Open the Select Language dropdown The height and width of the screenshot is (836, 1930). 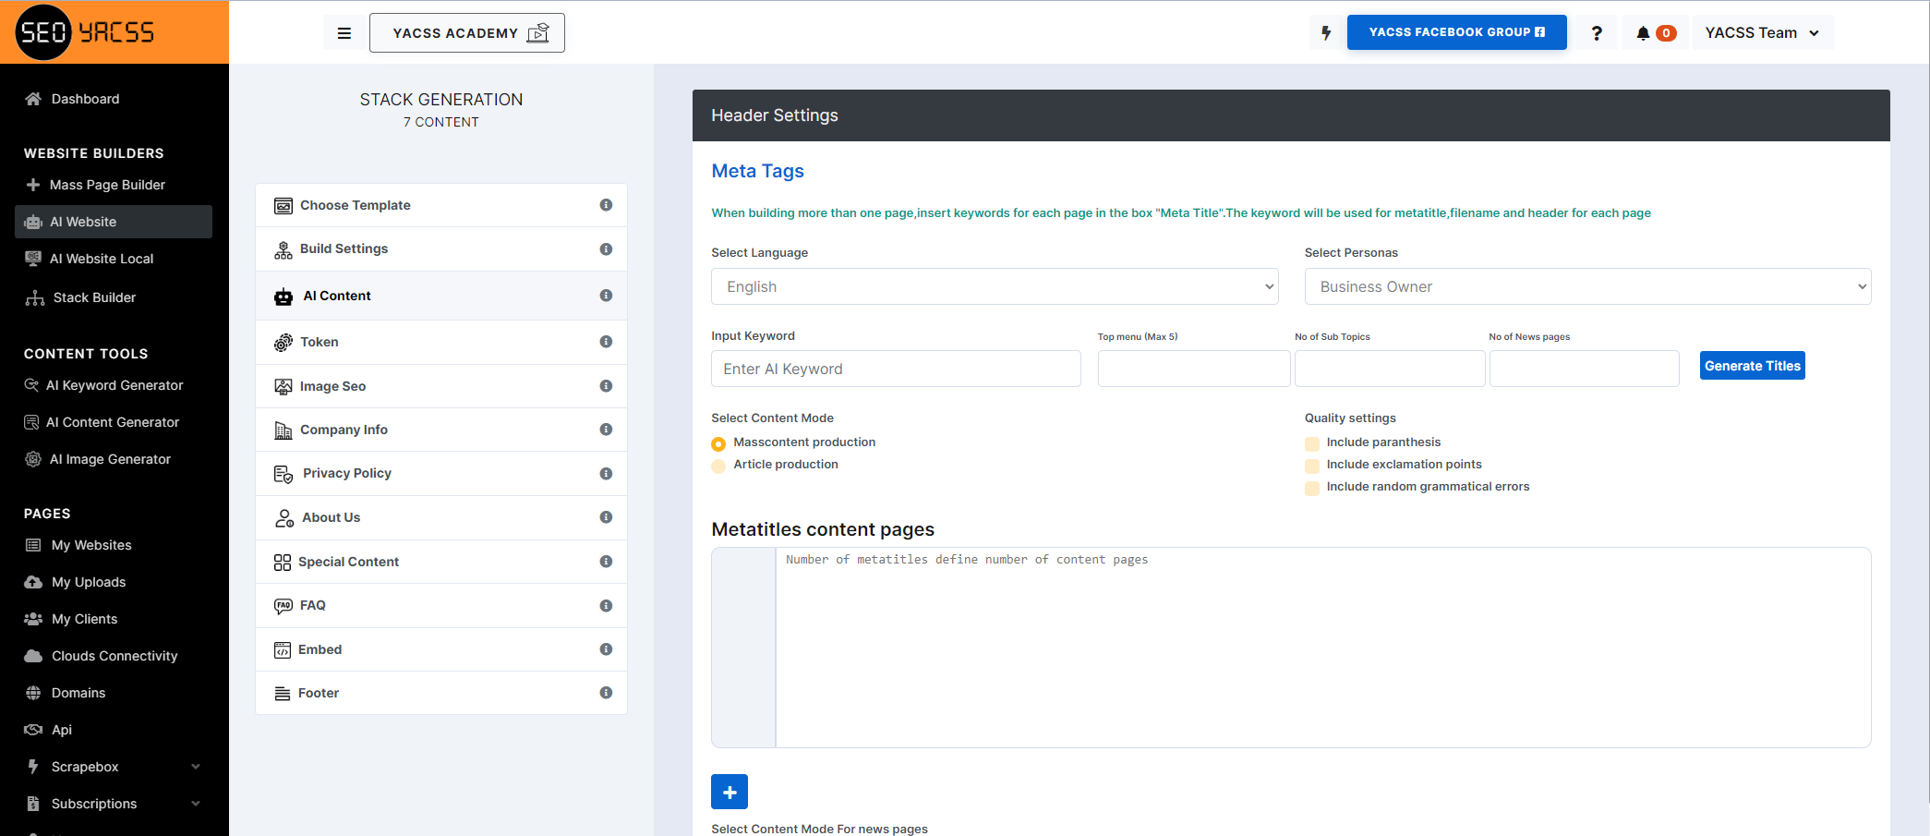coord(995,286)
